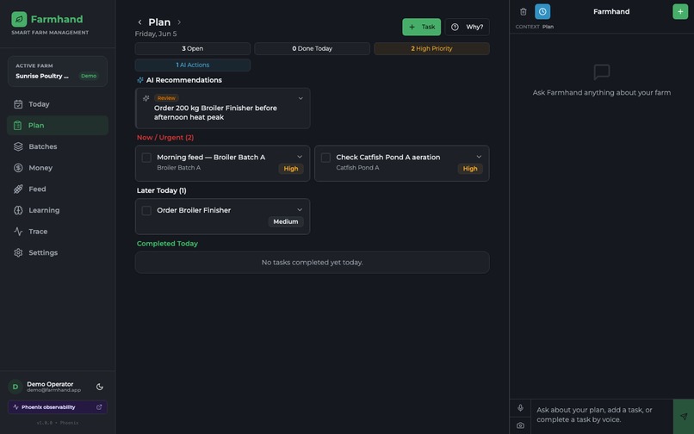Click the microphone voice input icon

pyautogui.click(x=520, y=408)
